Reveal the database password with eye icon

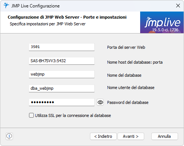pyautogui.click(x=100, y=102)
